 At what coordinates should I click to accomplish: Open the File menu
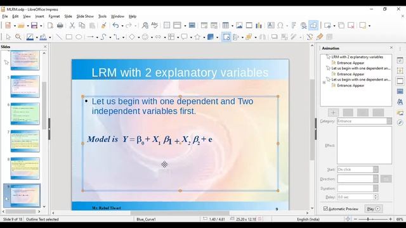point(5,16)
